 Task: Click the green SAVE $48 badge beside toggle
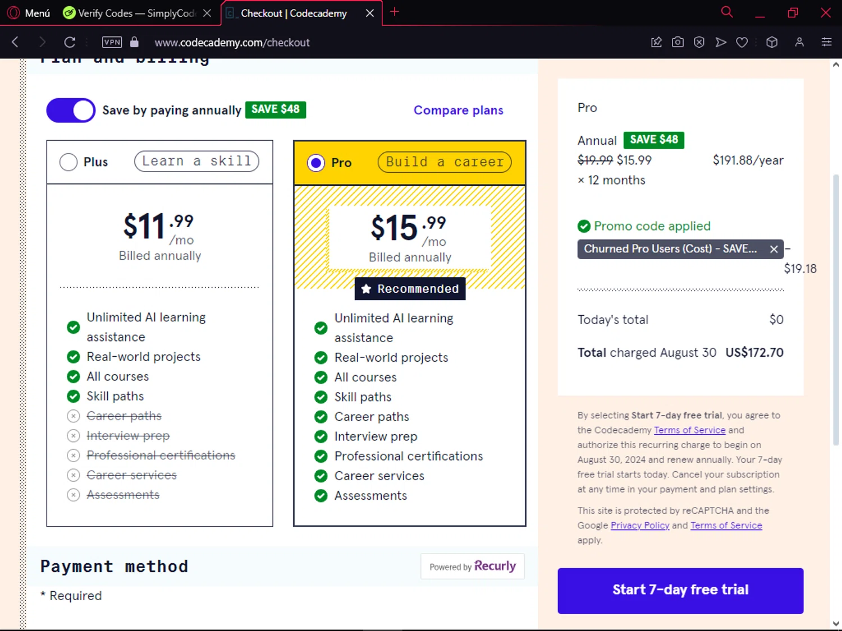[x=276, y=109]
